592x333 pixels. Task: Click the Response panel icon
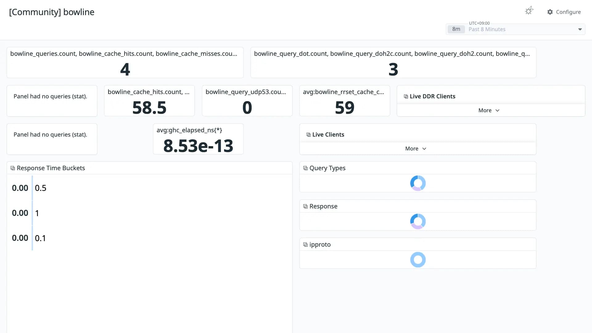(305, 206)
